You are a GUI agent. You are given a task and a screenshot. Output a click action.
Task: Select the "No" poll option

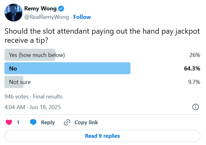click(13, 68)
